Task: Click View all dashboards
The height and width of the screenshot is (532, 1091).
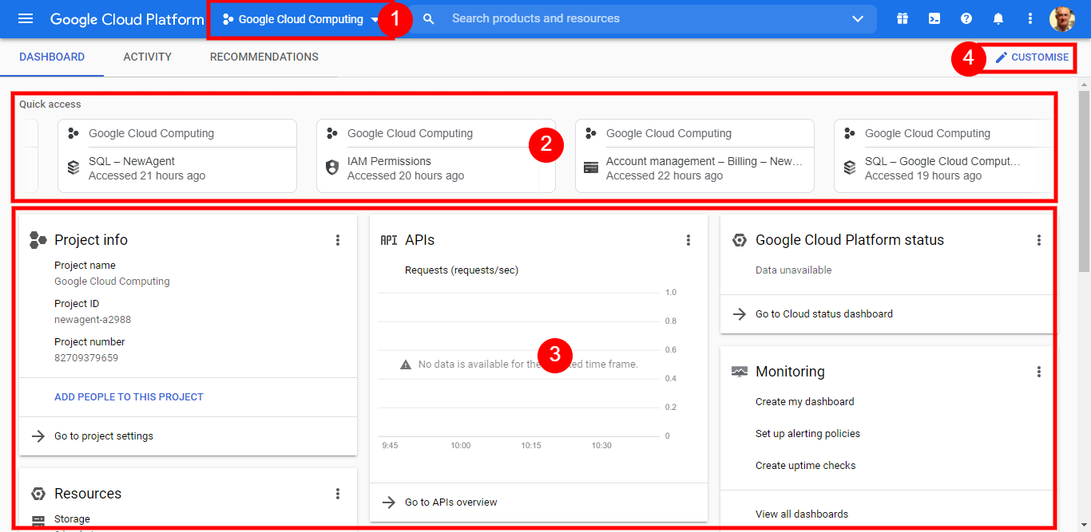Action: 802,514
